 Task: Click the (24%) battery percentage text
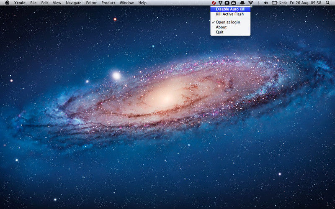tap(283, 3)
